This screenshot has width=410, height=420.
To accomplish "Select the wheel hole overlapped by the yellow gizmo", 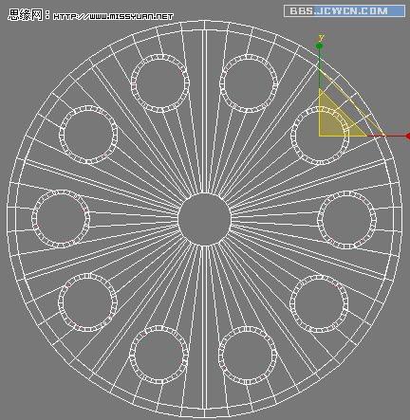I will point(320,136).
